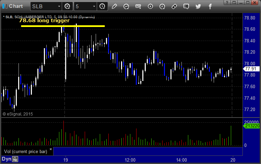Open the interval 5 dropdown
This screenshot has width=261, height=164.
click(x=94, y=6)
